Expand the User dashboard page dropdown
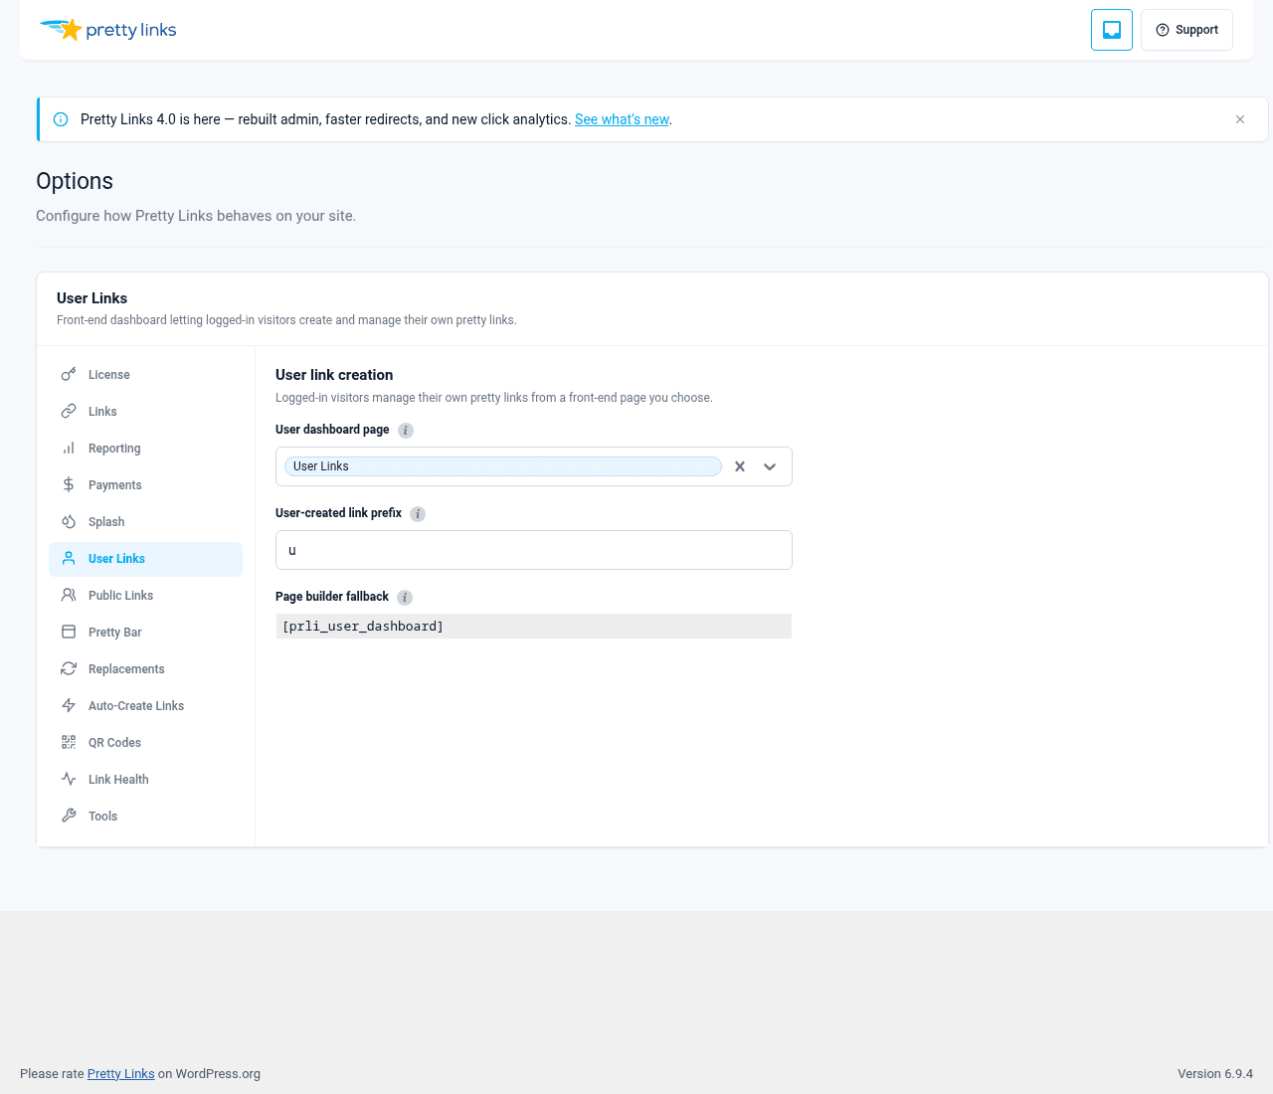This screenshot has height=1094, width=1273. pyautogui.click(x=770, y=466)
